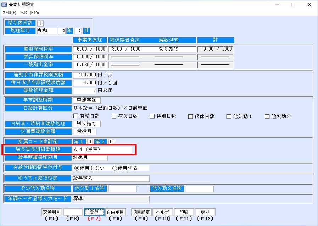This screenshot has height=226, width=318.
Task: Check the 有給日数 checkbox
Action: point(76,116)
